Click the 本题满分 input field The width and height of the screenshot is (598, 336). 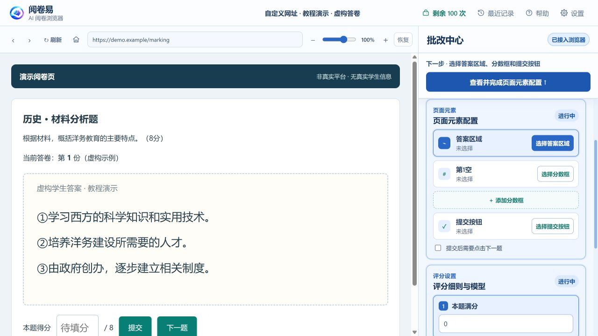click(x=506, y=323)
